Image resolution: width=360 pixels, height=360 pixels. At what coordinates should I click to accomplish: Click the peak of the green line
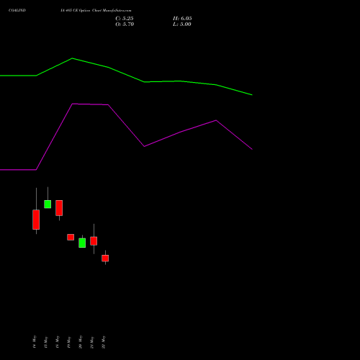tap(72, 58)
